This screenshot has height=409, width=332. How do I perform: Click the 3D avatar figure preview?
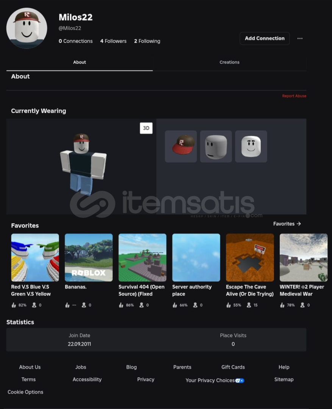coord(83,164)
